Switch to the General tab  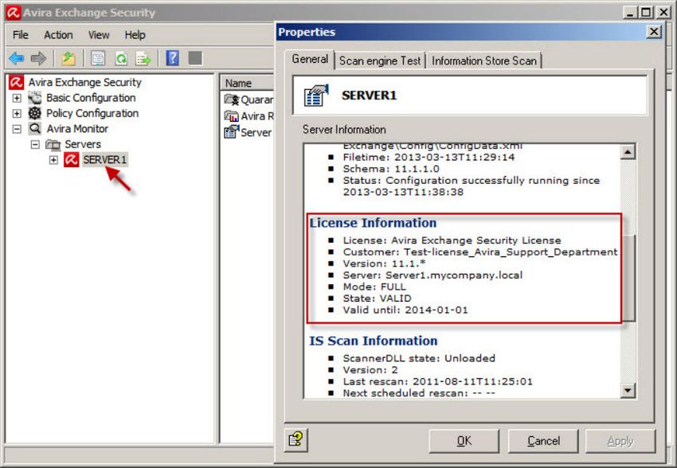point(310,59)
